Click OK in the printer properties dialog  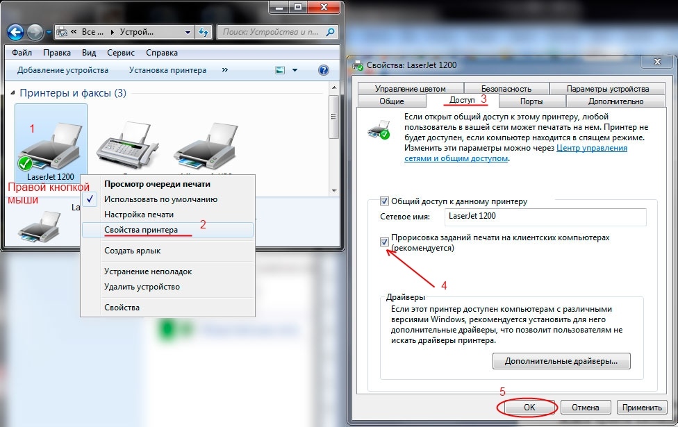tap(529, 407)
